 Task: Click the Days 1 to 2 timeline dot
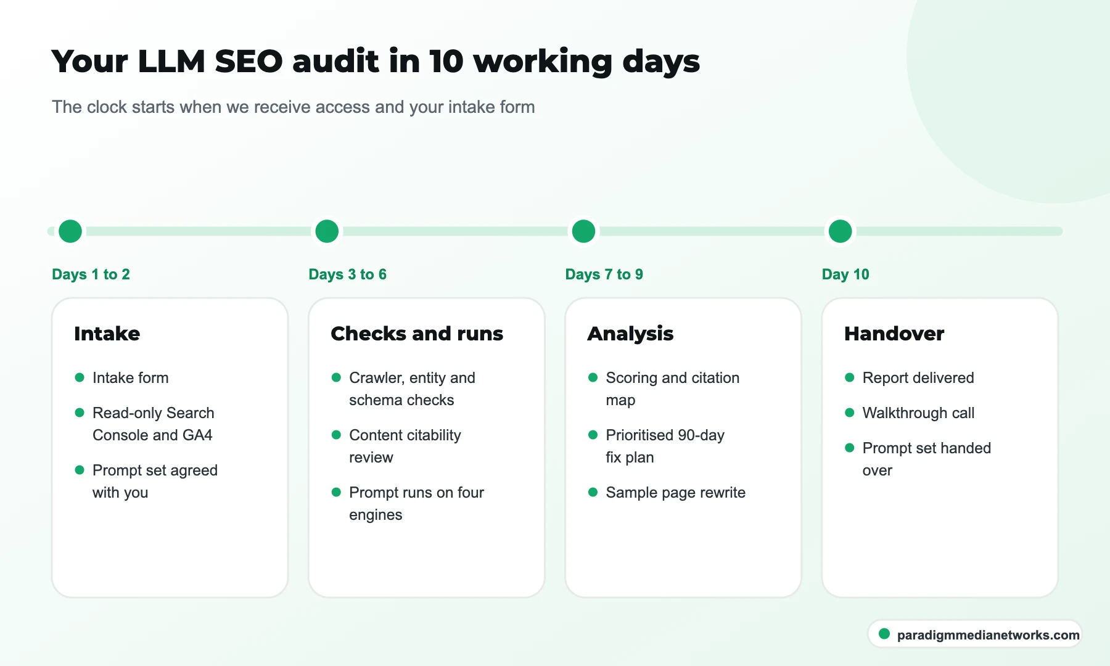pyautogui.click(x=70, y=231)
